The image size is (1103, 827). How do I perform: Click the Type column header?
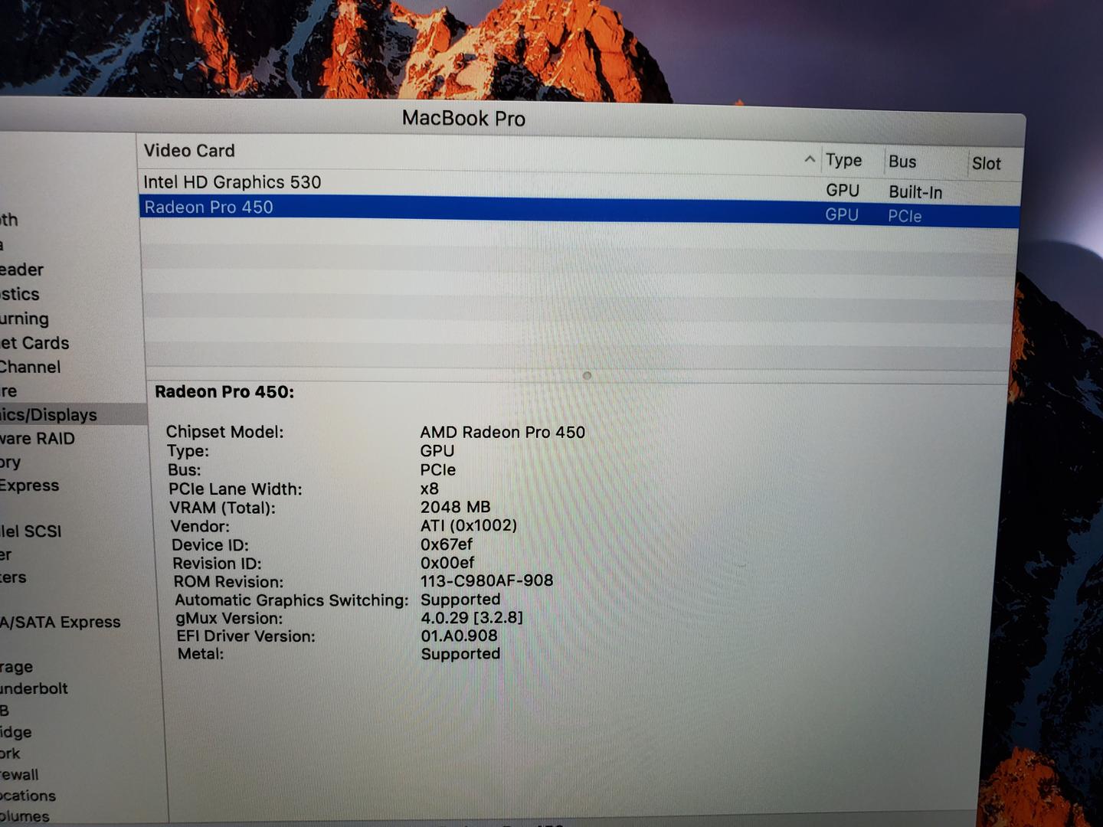tap(843, 160)
